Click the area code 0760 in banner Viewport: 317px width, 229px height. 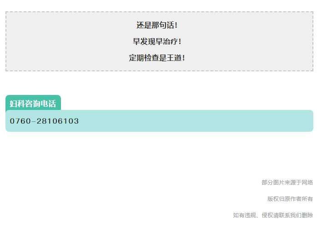tap(20, 121)
